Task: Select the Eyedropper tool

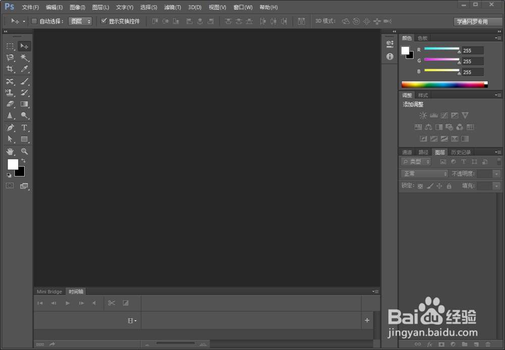Action: pos(24,69)
